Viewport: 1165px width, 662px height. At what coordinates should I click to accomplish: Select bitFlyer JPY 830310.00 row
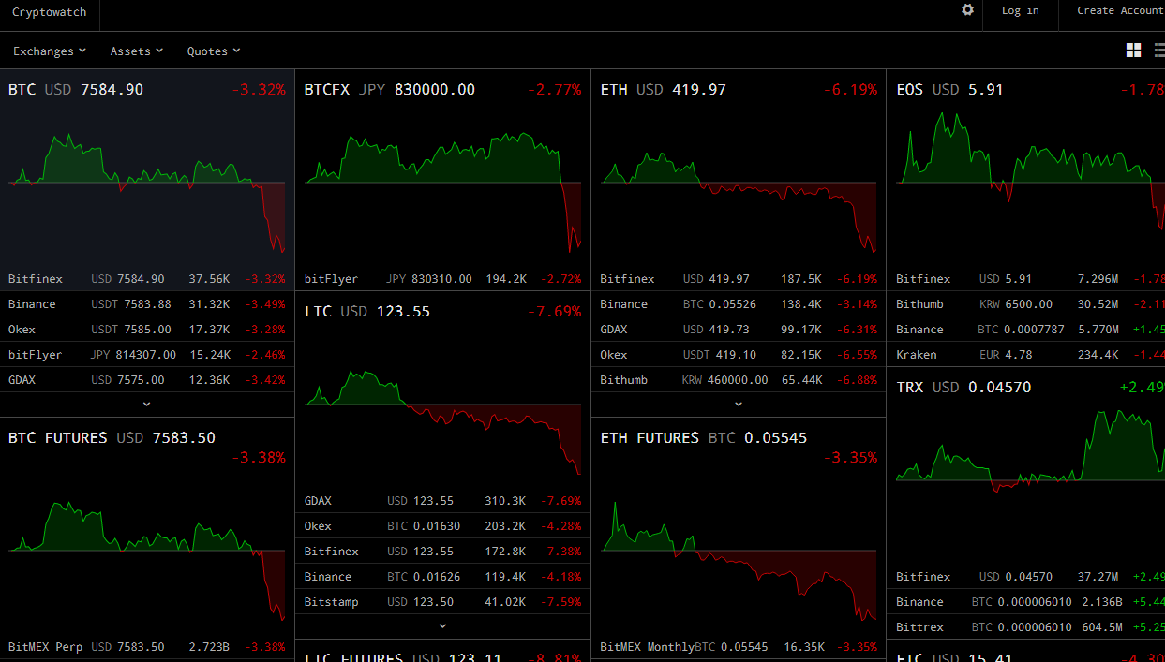(442, 279)
